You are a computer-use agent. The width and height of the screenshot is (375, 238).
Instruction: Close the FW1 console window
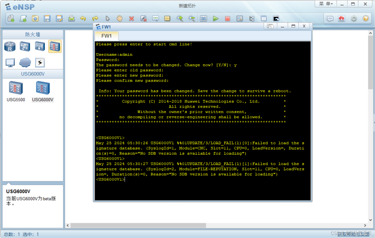tap(304, 26)
